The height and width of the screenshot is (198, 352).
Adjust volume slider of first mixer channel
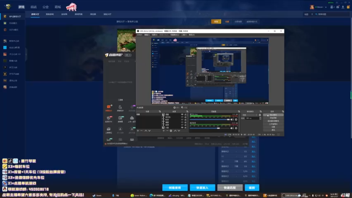[x=210, y=120]
